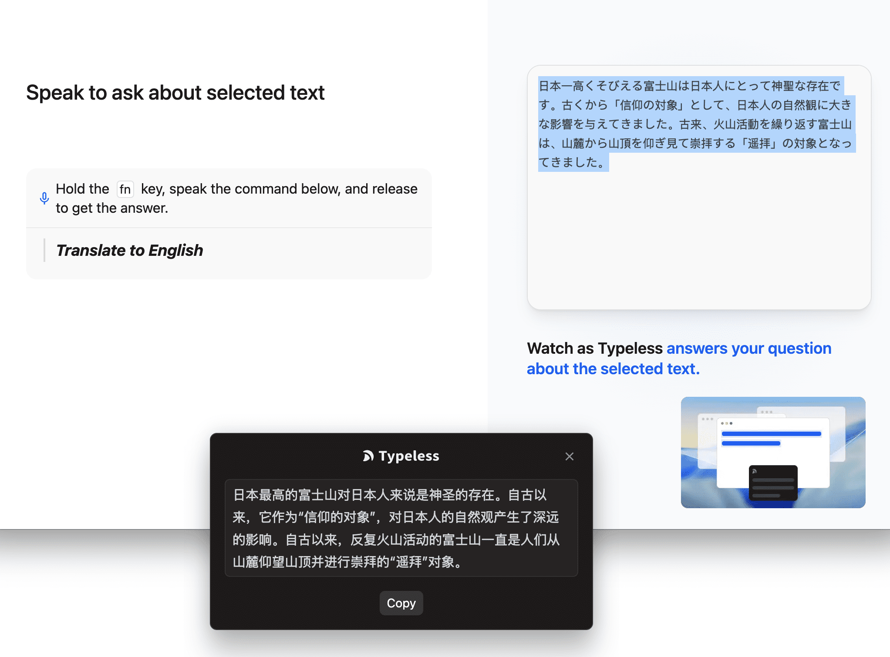The image size is (890, 657).
Task: Click the 'Watch as Typeless' text
Action: click(594, 349)
